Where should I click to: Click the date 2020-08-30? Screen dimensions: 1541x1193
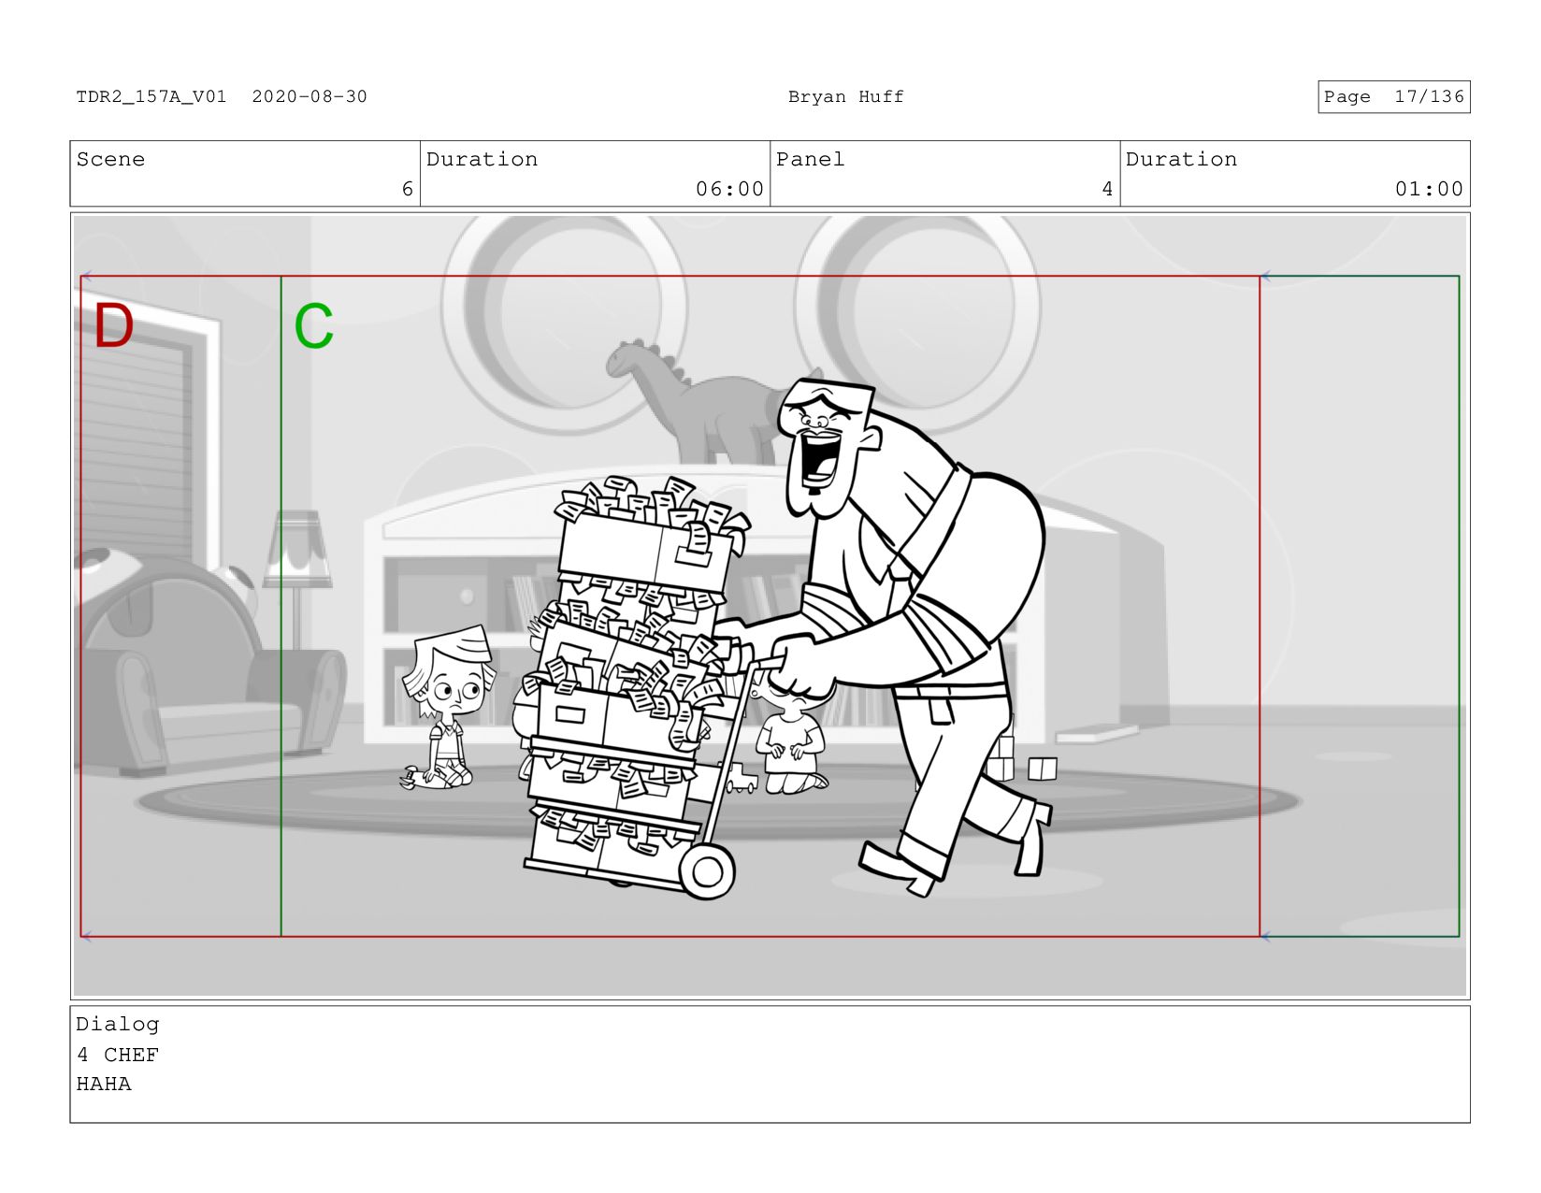(x=310, y=96)
